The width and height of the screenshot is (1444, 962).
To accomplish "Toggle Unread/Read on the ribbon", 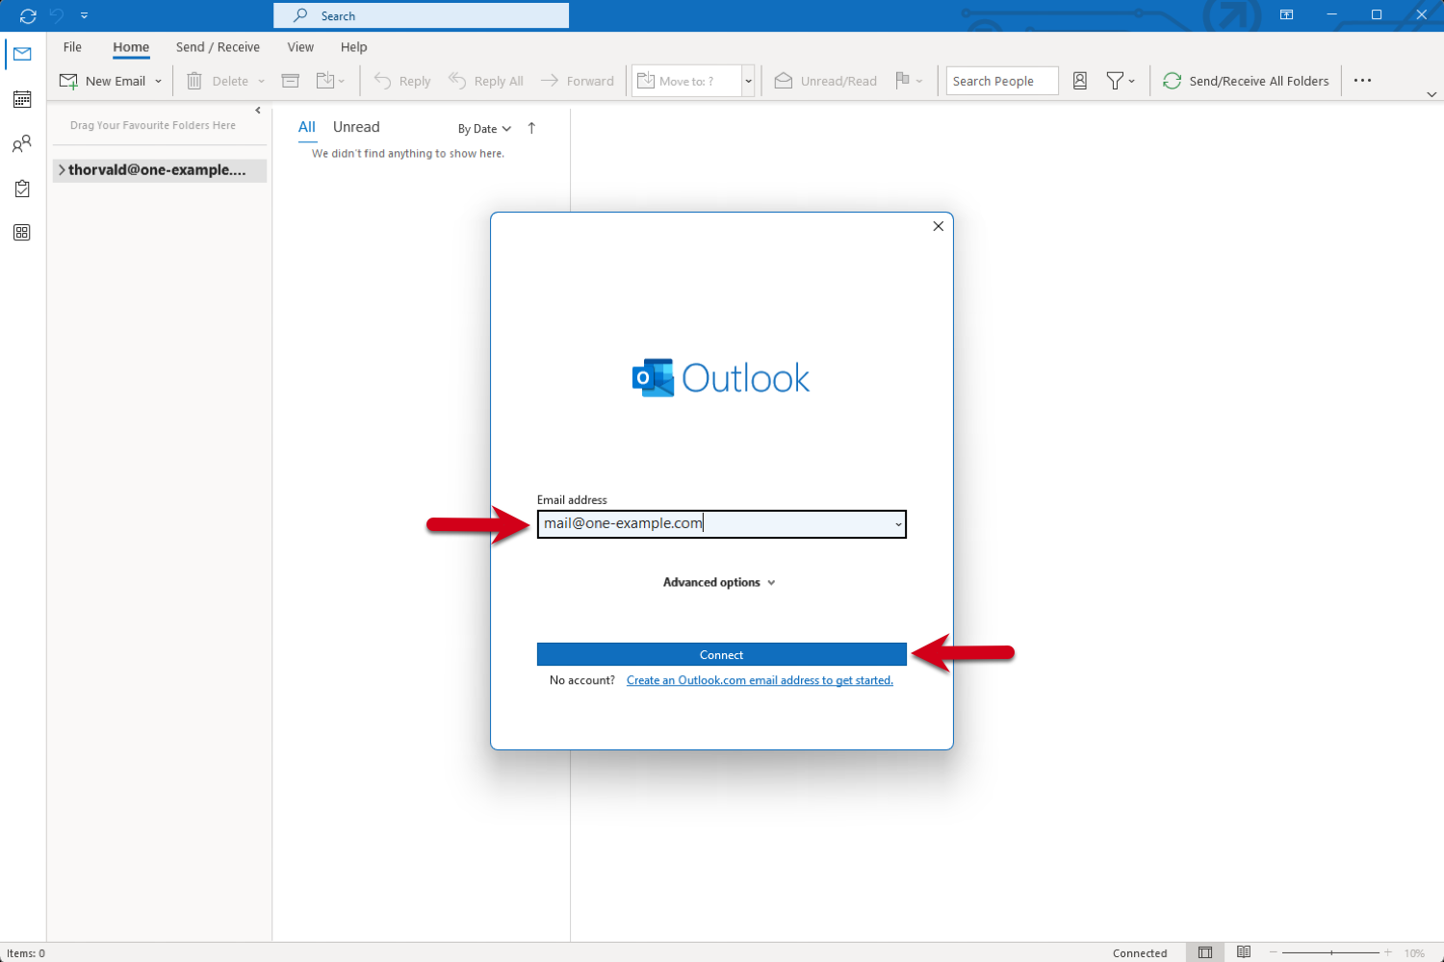I will coord(825,81).
